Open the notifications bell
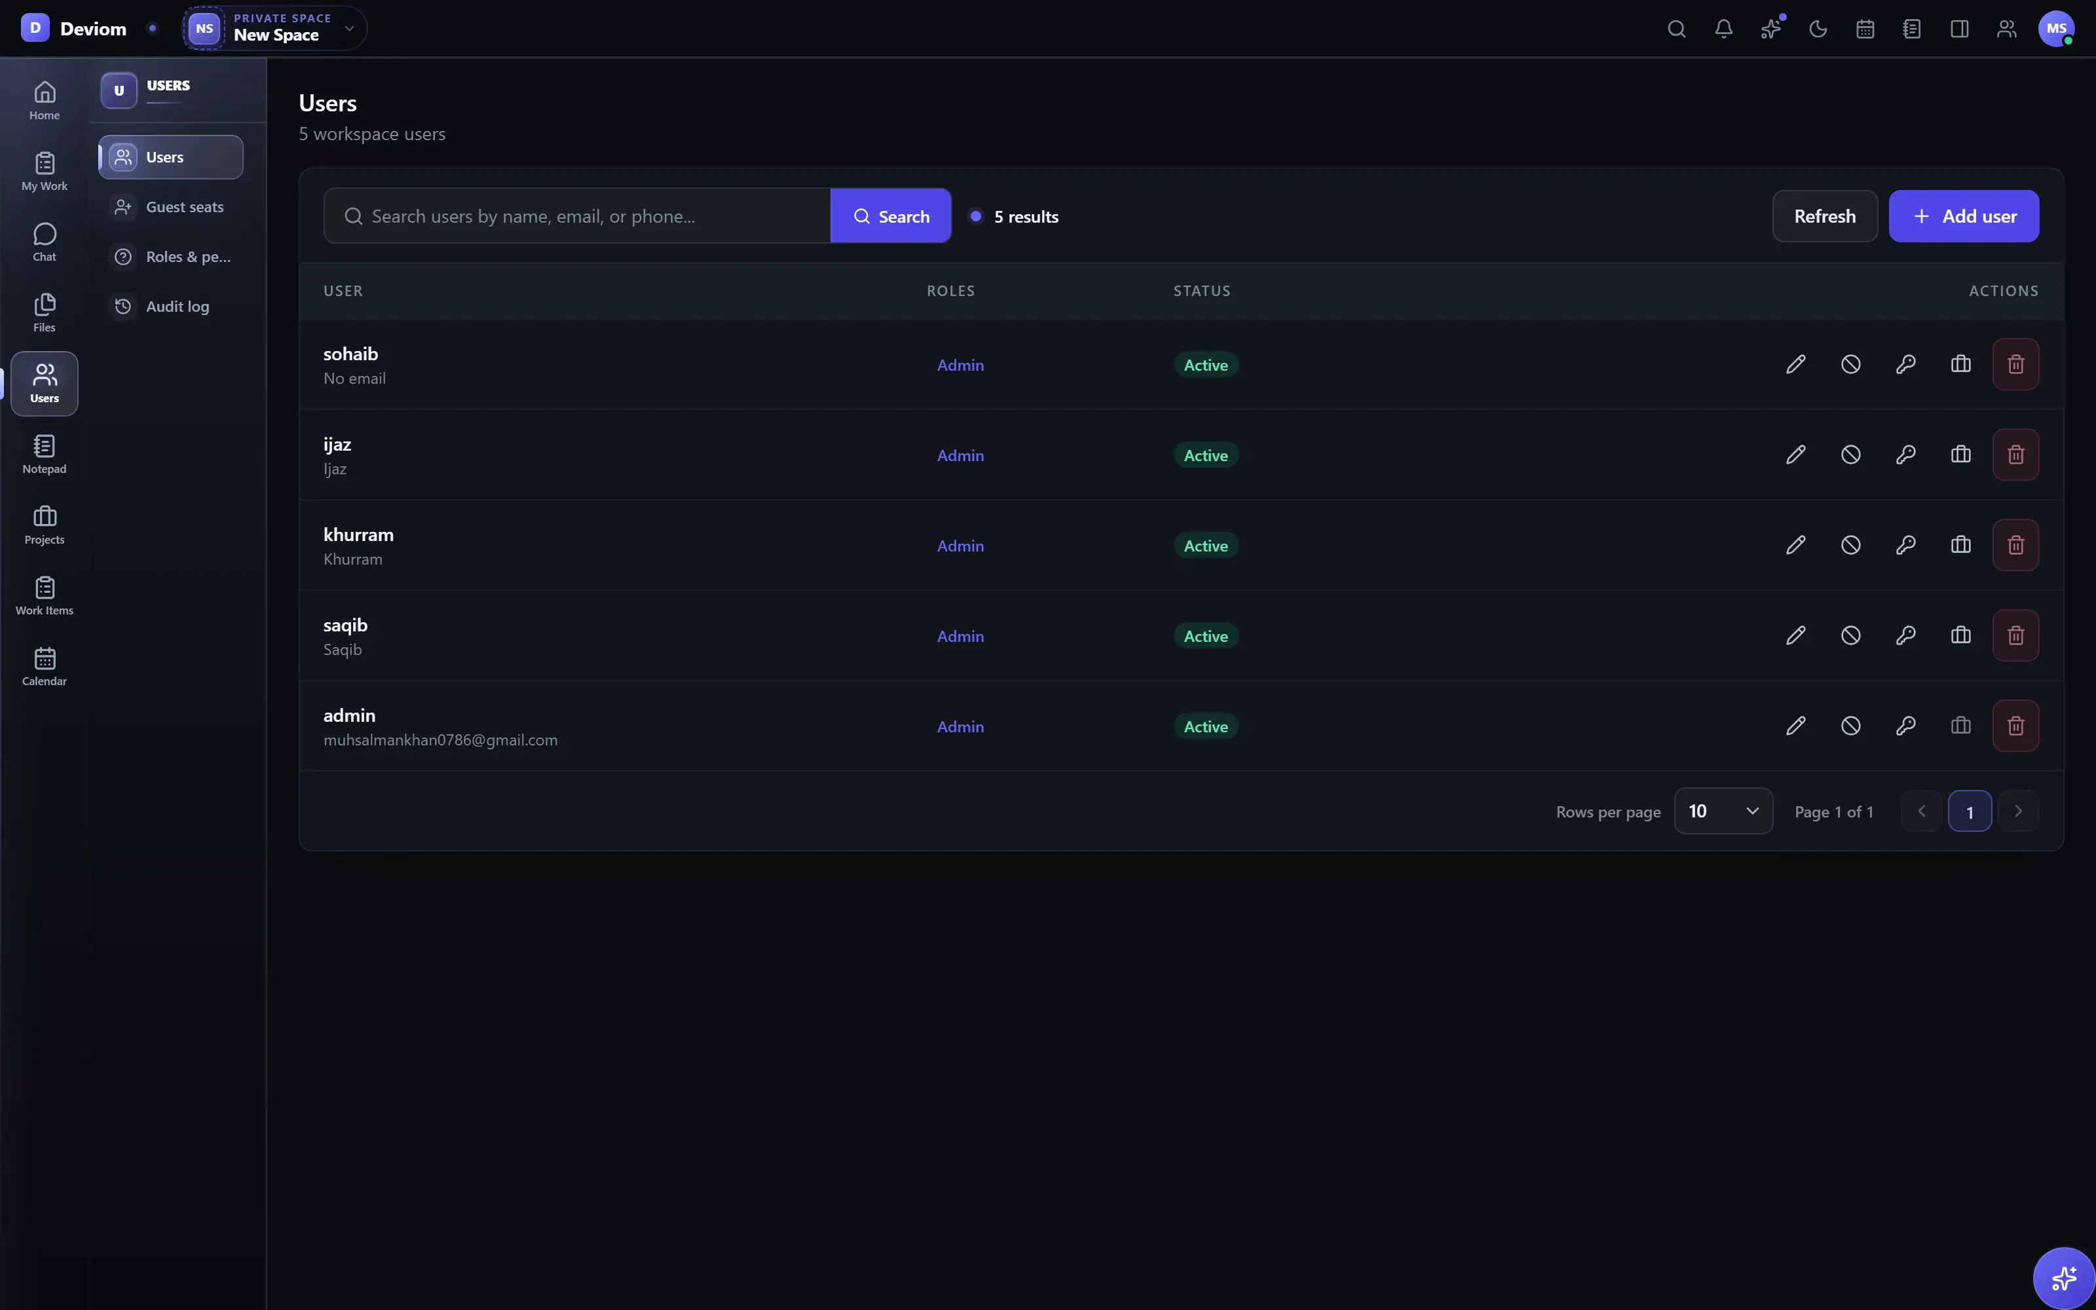This screenshot has width=2096, height=1310. 1723,29
